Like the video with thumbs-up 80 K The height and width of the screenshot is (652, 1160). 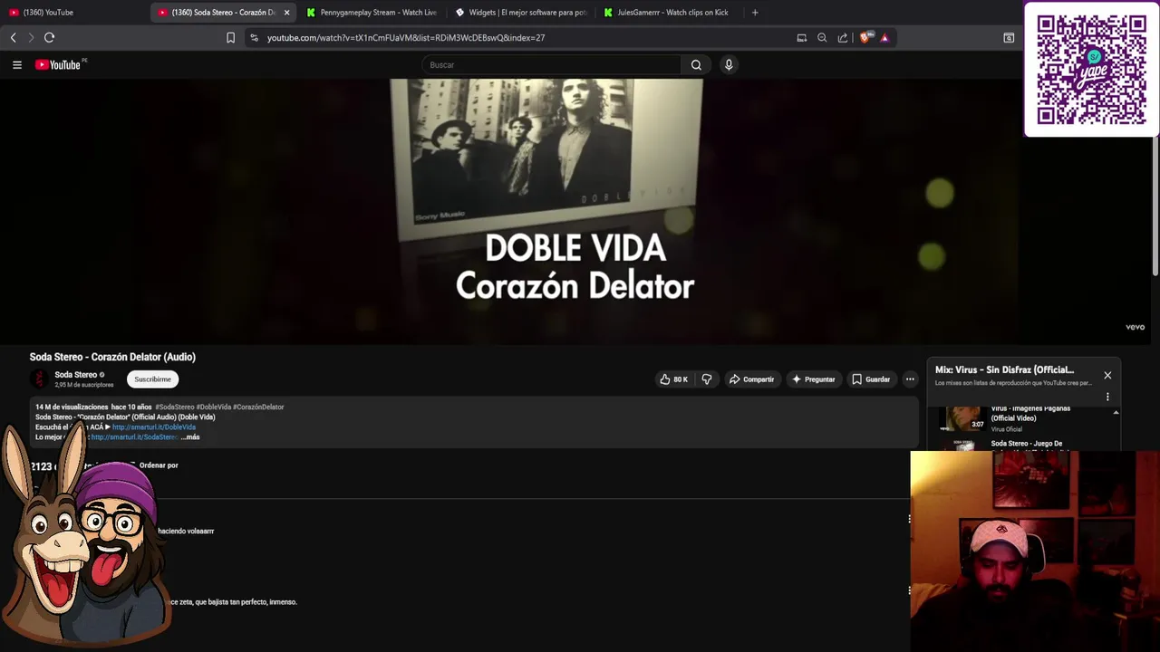(x=674, y=379)
